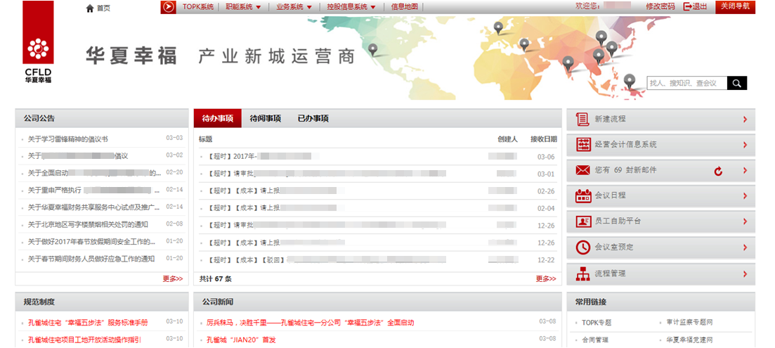
Task: Click the 退出 logout icon
Action: click(x=687, y=6)
